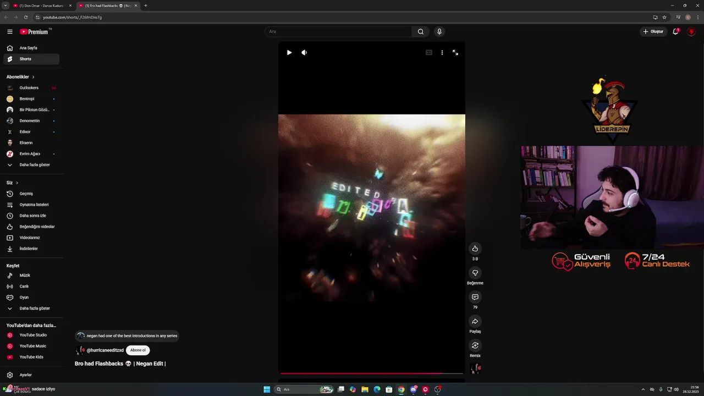Open İndirilenler downloads

coord(31,249)
